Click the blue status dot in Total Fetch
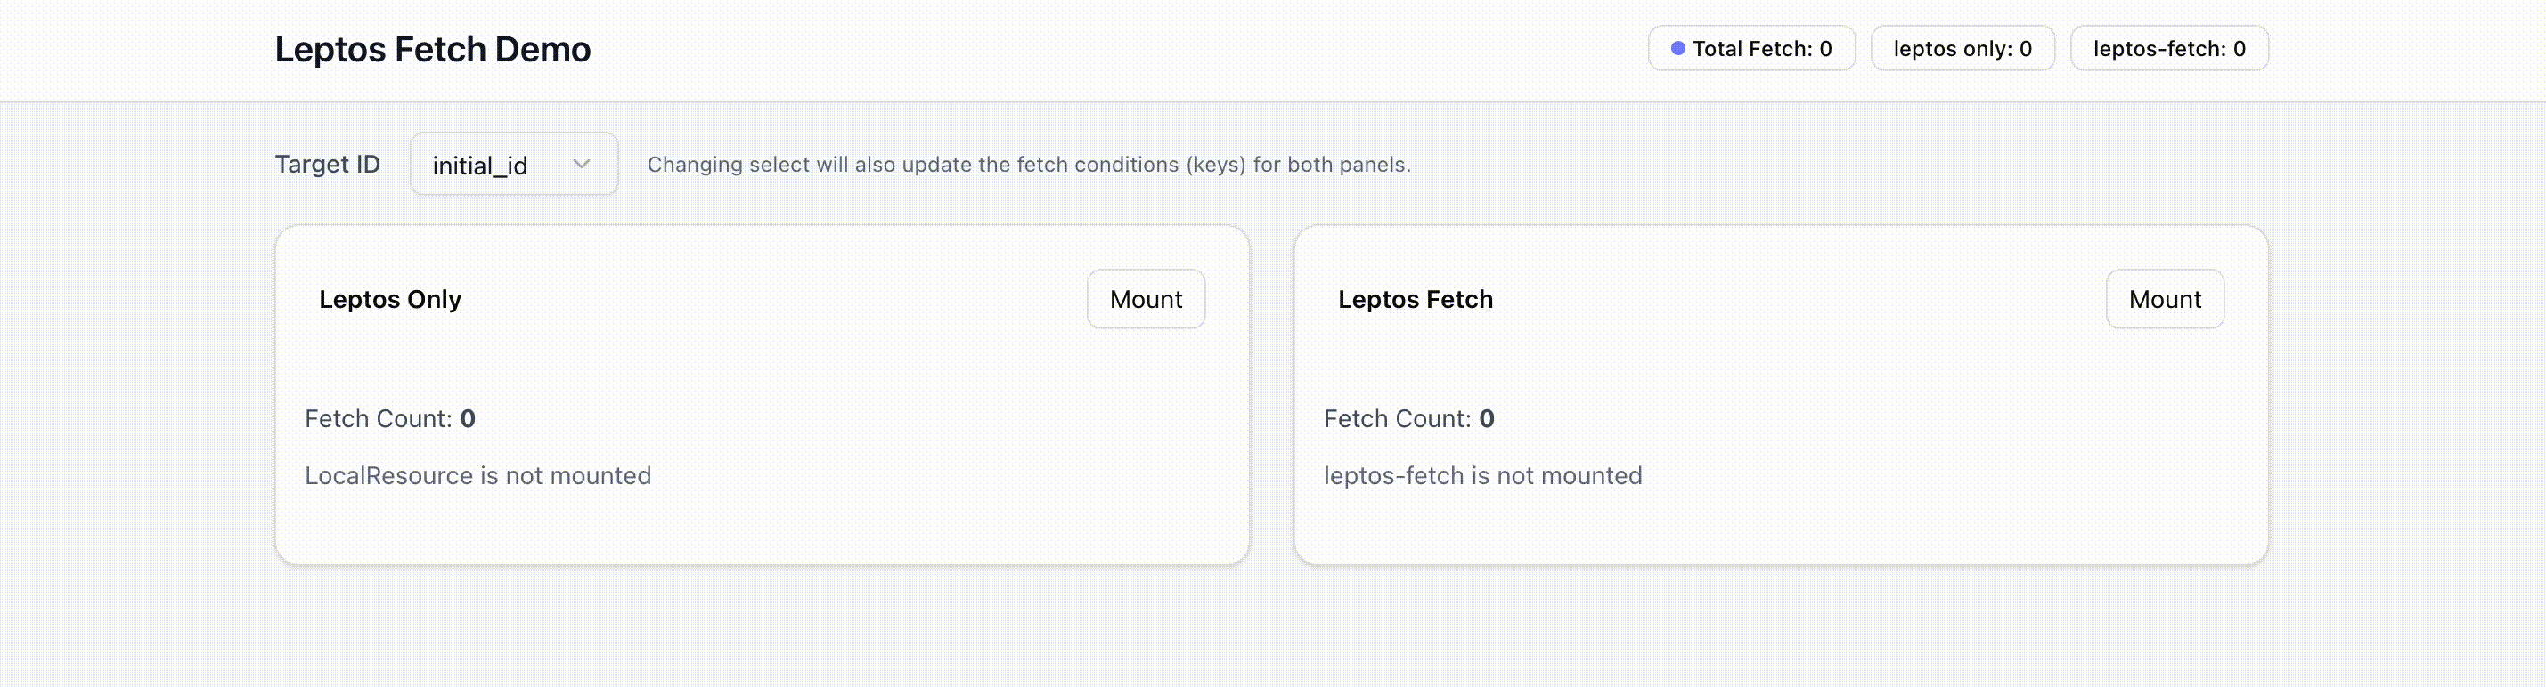2546x687 pixels. pos(1677,48)
